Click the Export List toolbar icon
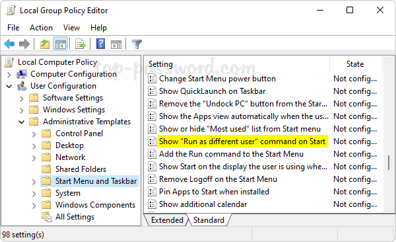The width and height of the screenshot is (396, 242). pyautogui.click(x=81, y=44)
